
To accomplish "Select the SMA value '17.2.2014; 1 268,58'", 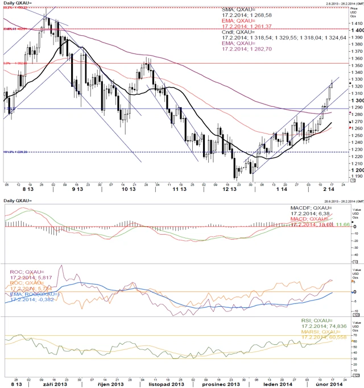I will [x=246, y=15].
